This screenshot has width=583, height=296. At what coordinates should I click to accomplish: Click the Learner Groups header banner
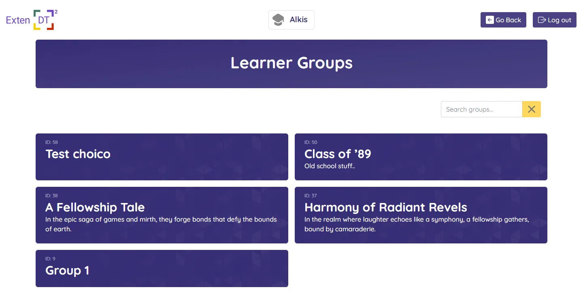[x=291, y=63]
